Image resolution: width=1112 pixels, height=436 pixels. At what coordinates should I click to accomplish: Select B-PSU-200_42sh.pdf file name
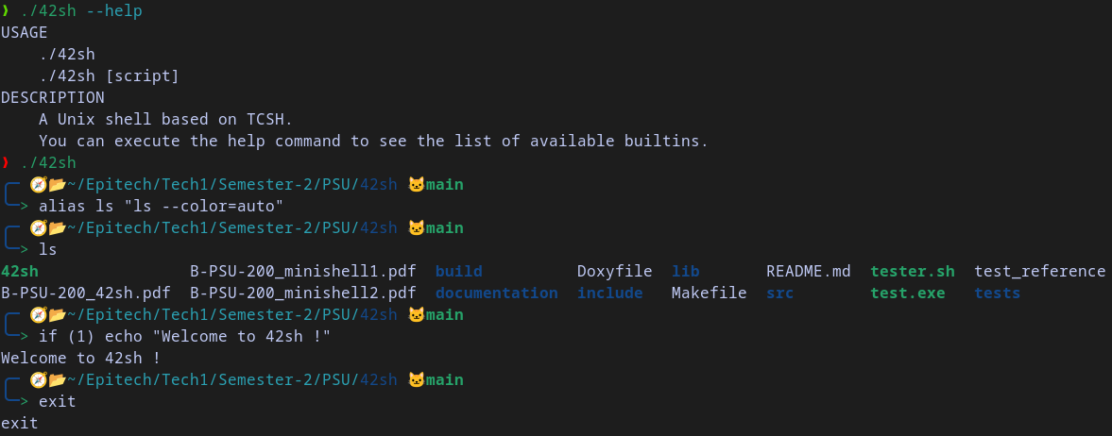coord(86,293)
